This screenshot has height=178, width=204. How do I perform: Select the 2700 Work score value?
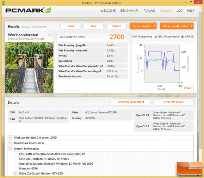point(117,37)
